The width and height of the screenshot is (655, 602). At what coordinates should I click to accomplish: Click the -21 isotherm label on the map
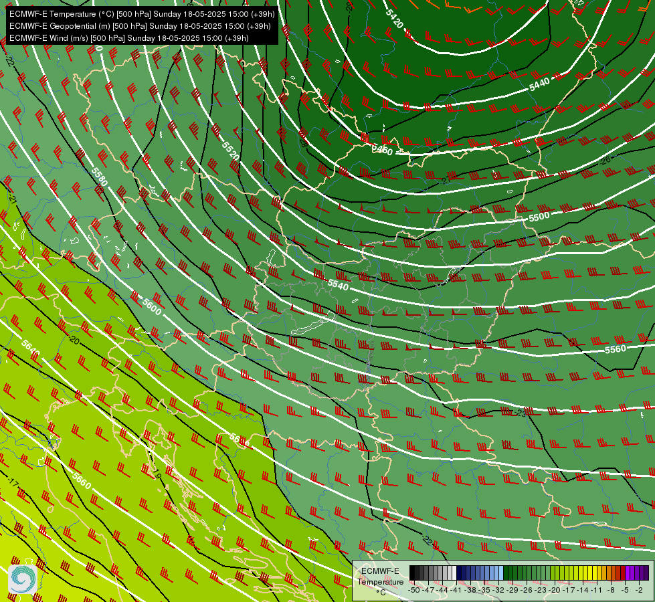click(13, 199)
